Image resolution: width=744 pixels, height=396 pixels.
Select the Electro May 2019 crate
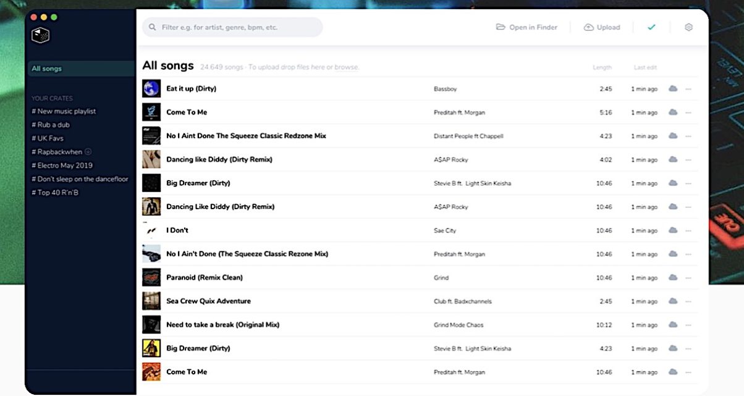62,165
